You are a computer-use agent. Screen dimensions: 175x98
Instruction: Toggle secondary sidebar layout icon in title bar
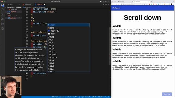click(x=106, y=1)
